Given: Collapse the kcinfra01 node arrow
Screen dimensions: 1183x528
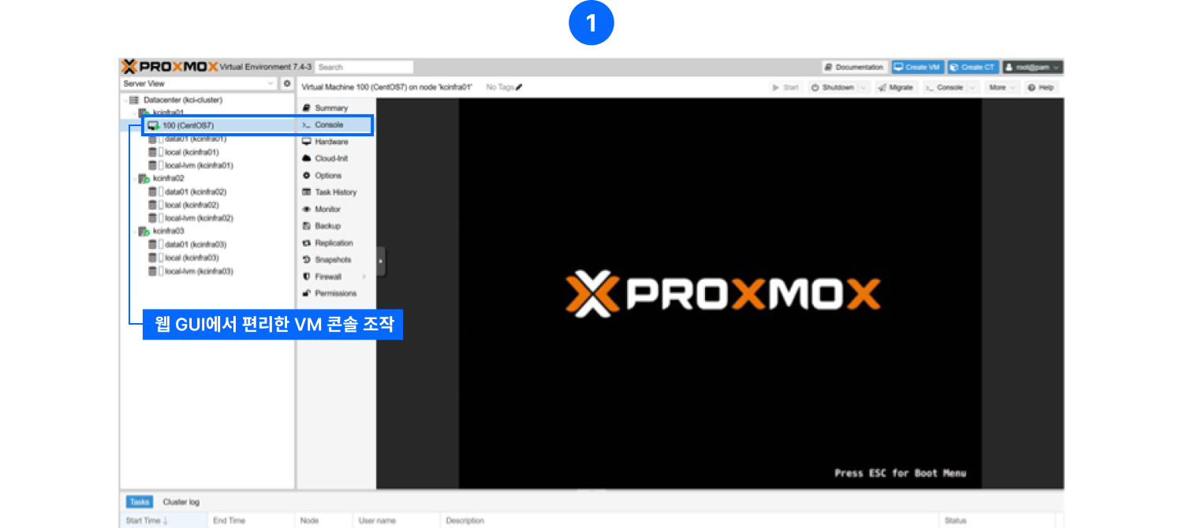Looking at the screenshot, I should pos(134,113).
